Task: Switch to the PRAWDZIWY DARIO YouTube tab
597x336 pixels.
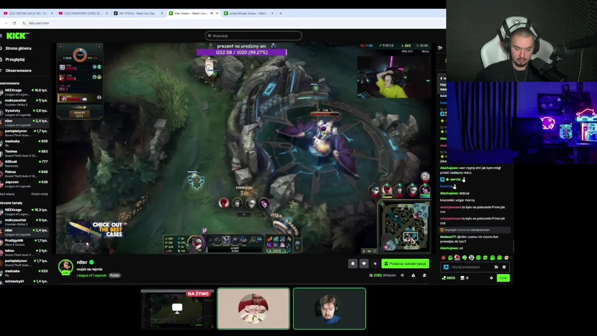Action: [83, 13]
